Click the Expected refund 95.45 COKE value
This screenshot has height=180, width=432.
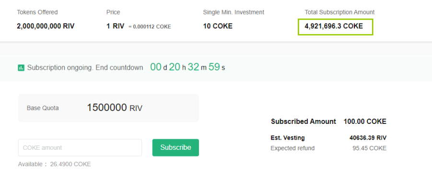370,148
